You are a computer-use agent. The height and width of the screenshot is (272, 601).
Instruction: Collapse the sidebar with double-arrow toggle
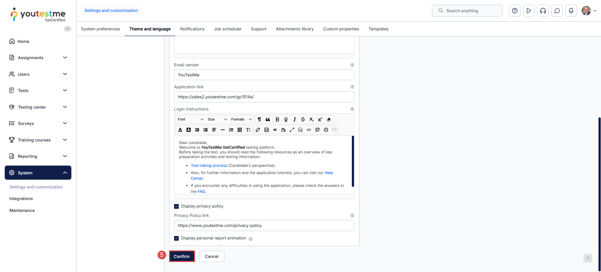click(67, 29)
